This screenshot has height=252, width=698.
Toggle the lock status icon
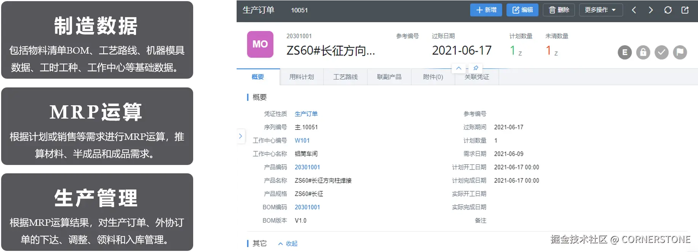coord(643,52)
